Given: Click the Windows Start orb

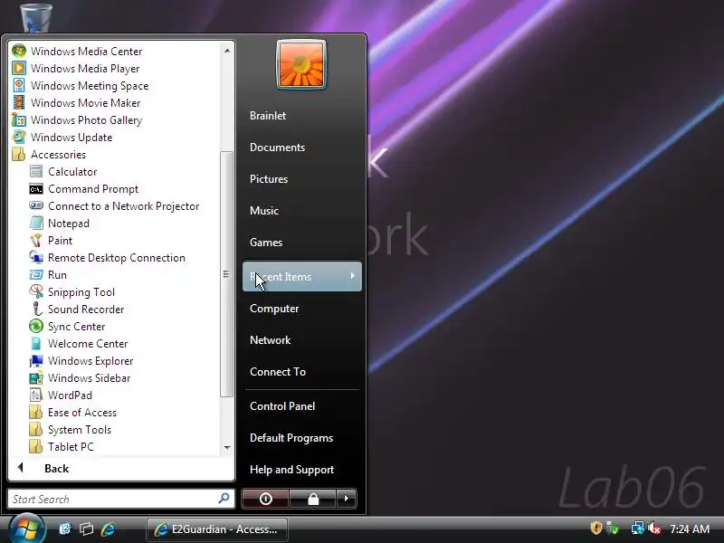Looking at the screenshot, I should [x=27, y=529].
